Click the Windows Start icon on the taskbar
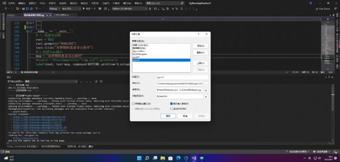Viewport: 340px width, 162px height. [x=139, y=158]
